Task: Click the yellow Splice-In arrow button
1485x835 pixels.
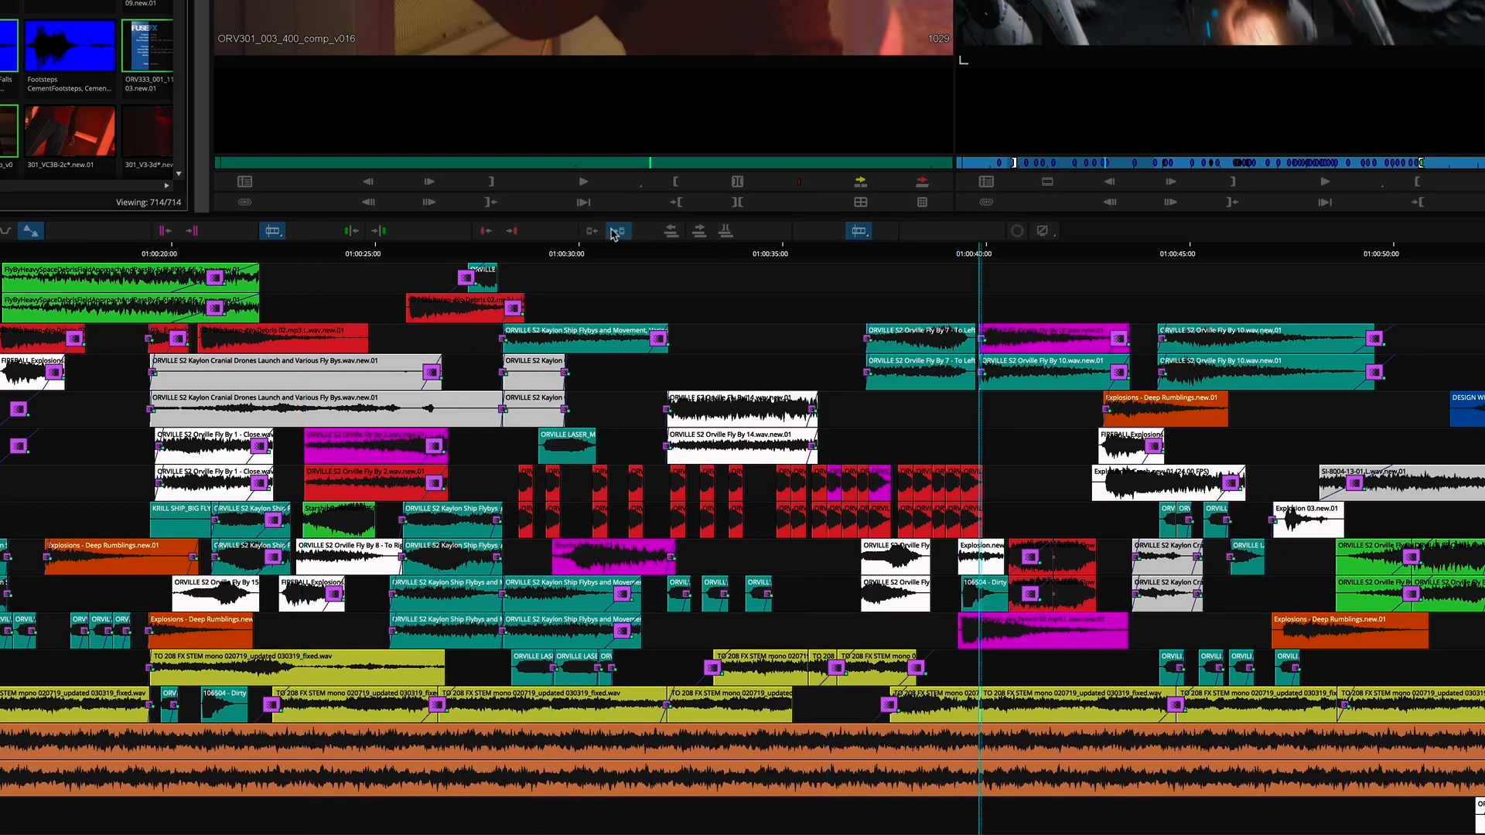Action: [860, 182]
